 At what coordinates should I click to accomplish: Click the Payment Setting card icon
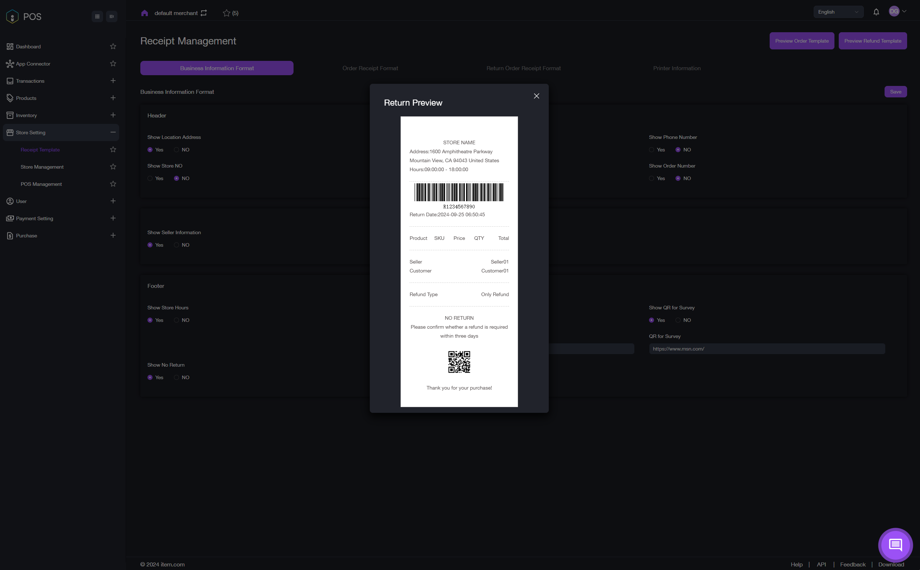click(x=10, y=218)
